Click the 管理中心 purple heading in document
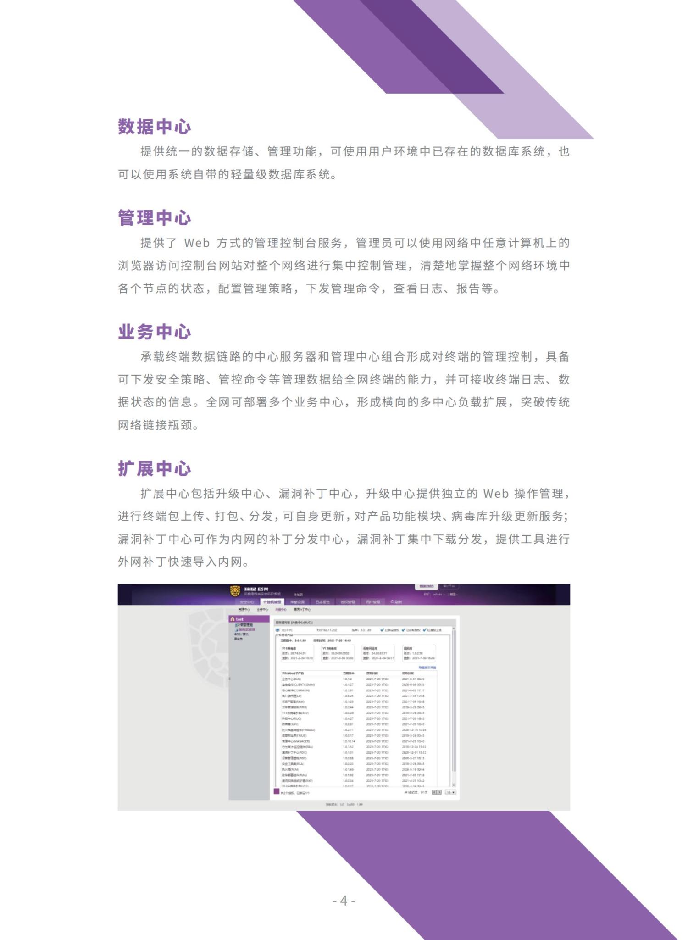688x940 pixels. pyautogui.click(x=155, y=217)
